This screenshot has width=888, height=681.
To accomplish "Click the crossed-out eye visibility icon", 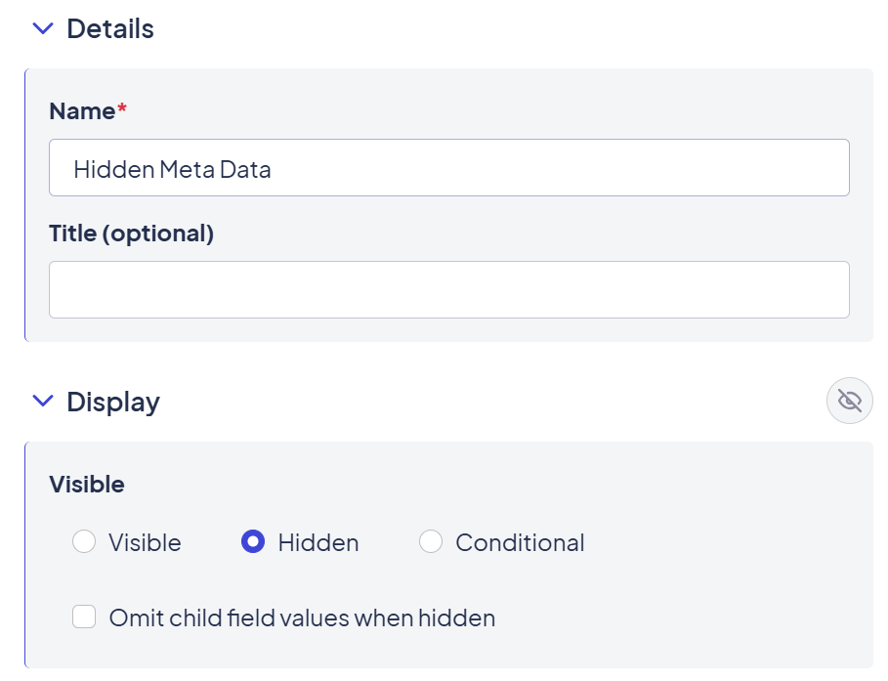I will (x=849, y=402).
